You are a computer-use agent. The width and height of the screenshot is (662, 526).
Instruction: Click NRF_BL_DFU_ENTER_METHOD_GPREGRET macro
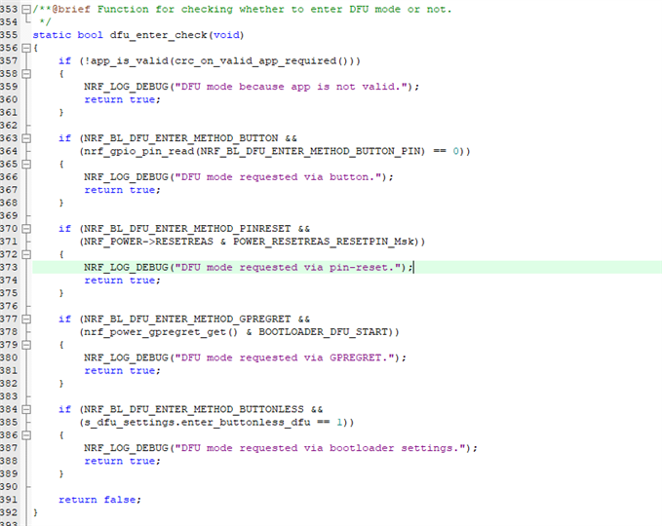pos(187,319)
